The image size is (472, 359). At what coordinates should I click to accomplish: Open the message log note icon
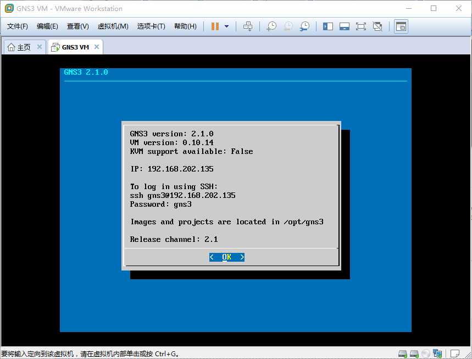[455, 354]
